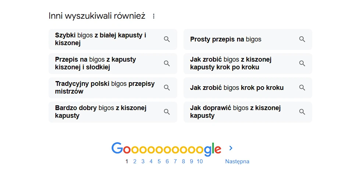Image resolution: width=356 pixels, height=182 pixels.
Task: Click magnifier beside "Jak zrobić bigos krok po kroku"
Action: click(302, 88)
